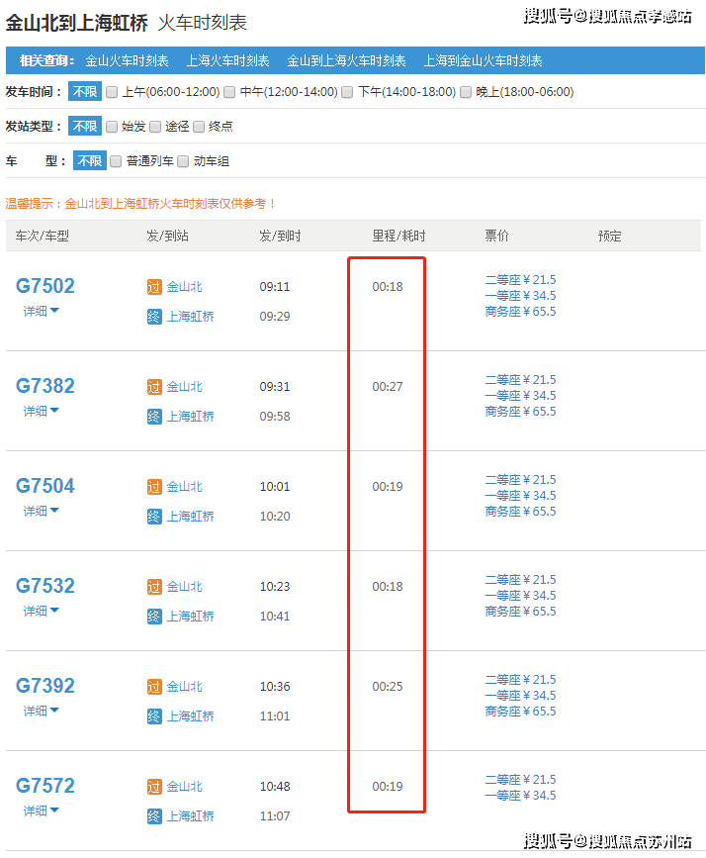Open train number G7382 link
The width and height of the screenshot is (706, 858).
45,386
